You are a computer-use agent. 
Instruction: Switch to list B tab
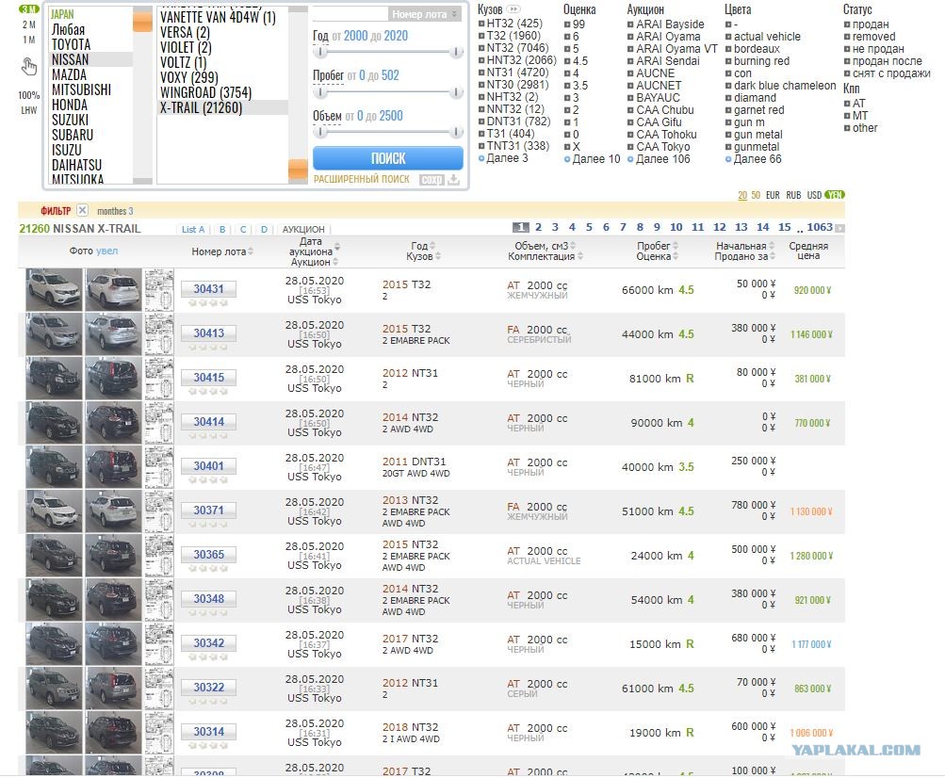pyautogui.click(x=222, y=230)
